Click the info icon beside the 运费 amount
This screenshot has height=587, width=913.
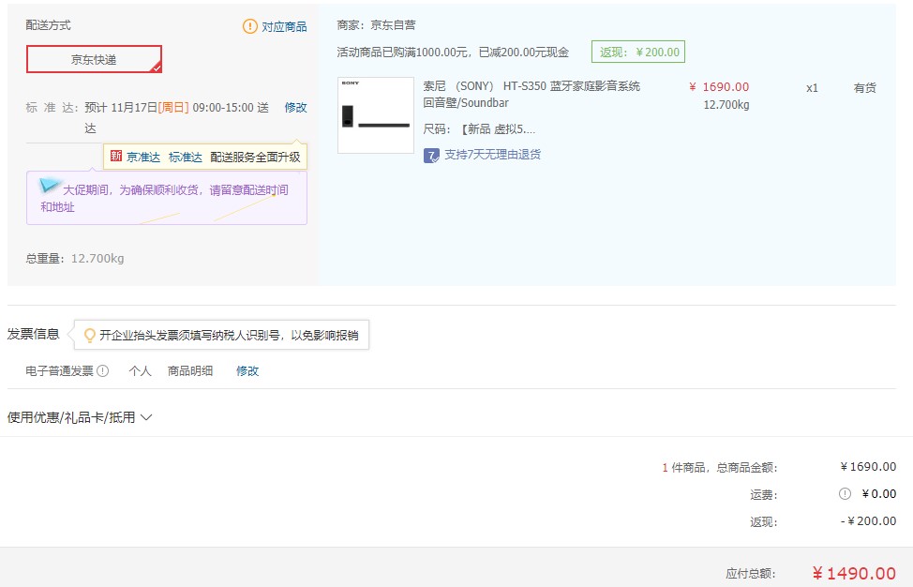(x=845, y=494)
